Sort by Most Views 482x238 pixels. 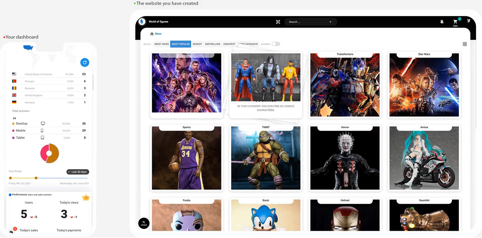click(161, 44)
